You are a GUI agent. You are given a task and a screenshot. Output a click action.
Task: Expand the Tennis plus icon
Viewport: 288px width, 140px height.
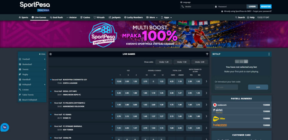point(45,69)
